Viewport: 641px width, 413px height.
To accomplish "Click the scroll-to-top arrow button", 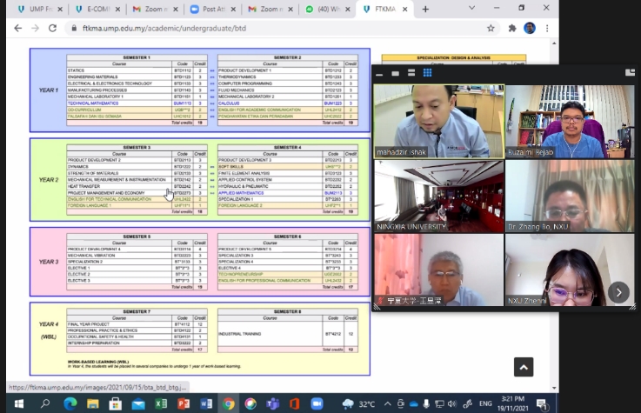I will 523,368.
